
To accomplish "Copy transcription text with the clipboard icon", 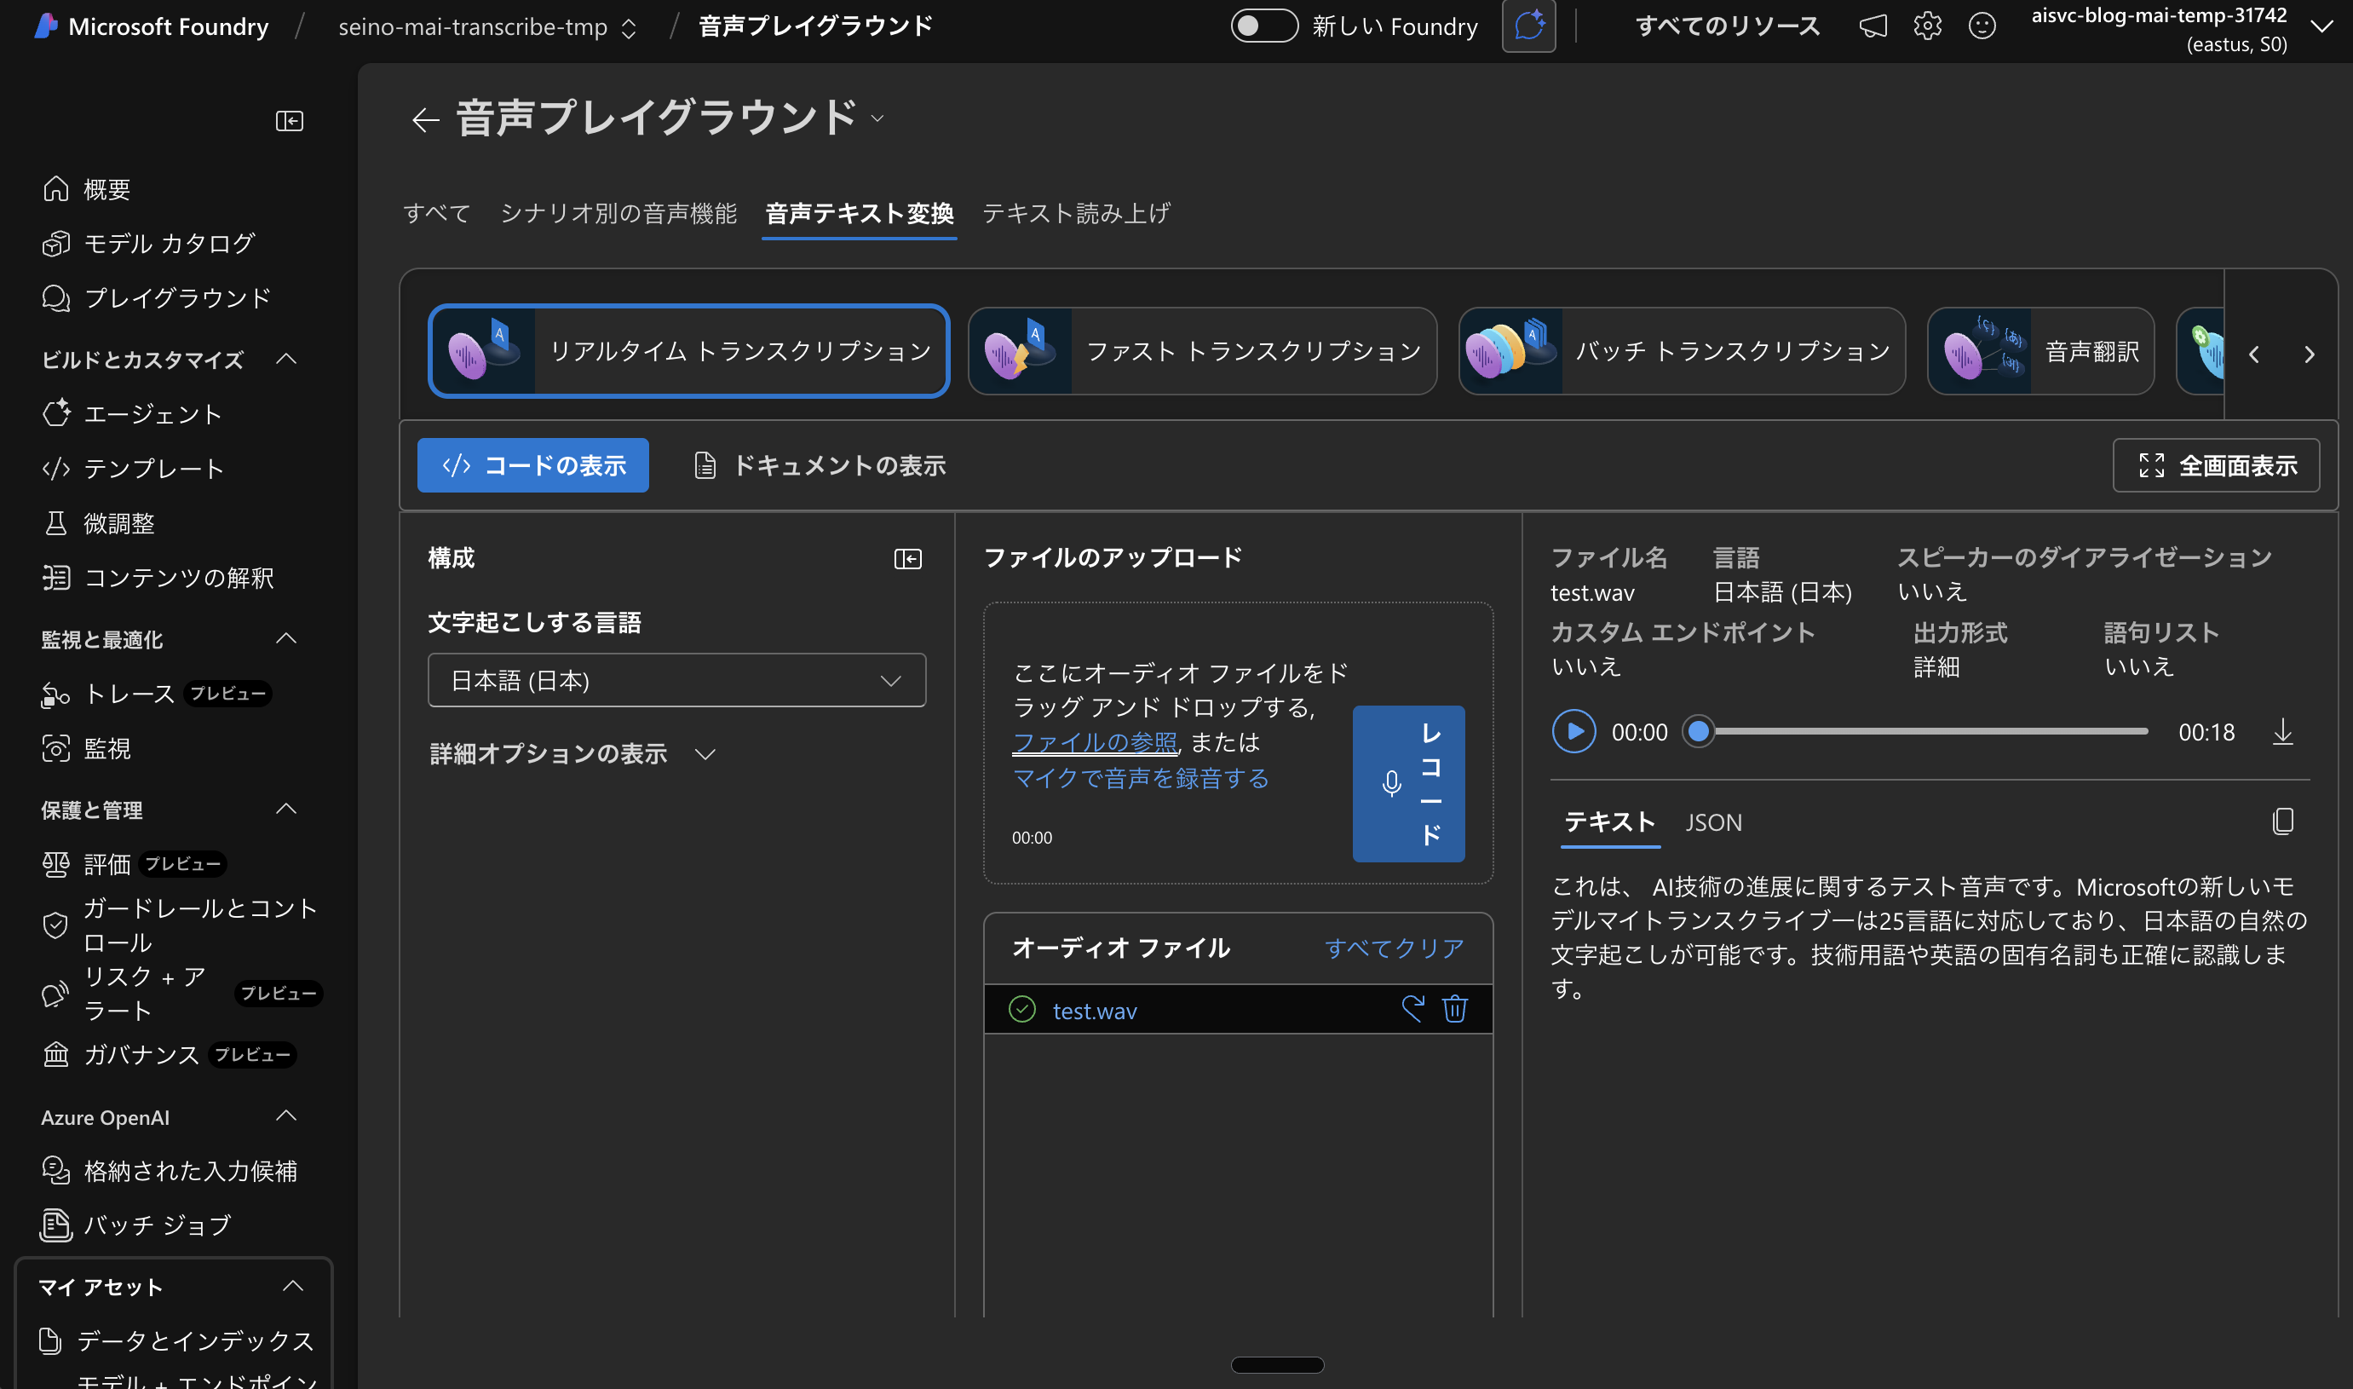I will coord(2282,821).
